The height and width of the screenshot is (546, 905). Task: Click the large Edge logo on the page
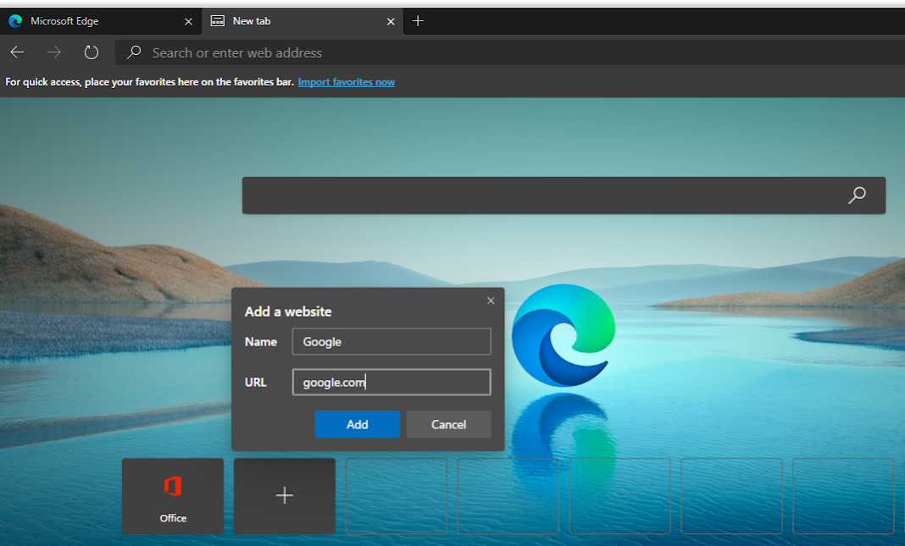[x=564, y=335]
